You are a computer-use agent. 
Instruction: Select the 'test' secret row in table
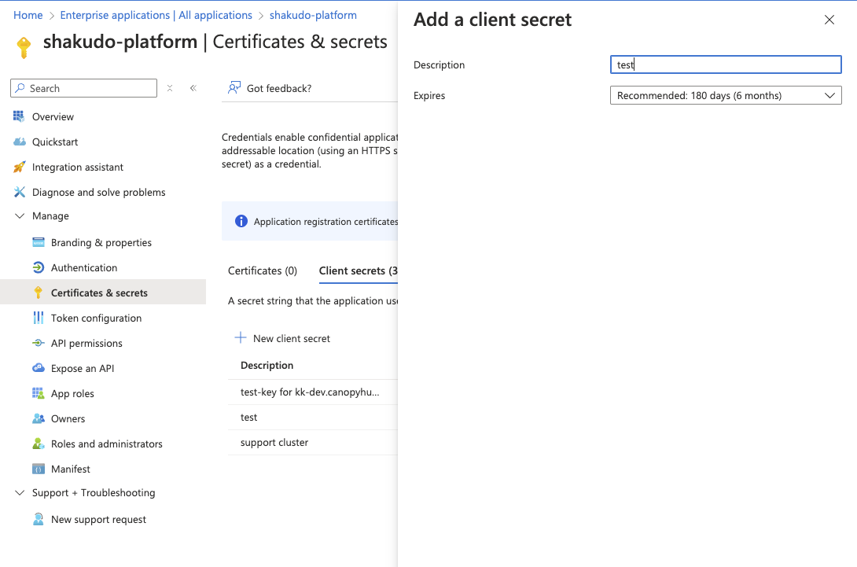pyautogui.click(x=313, y=417)
